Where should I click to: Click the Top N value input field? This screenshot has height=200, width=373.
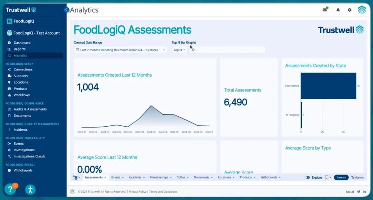[227, 50]
